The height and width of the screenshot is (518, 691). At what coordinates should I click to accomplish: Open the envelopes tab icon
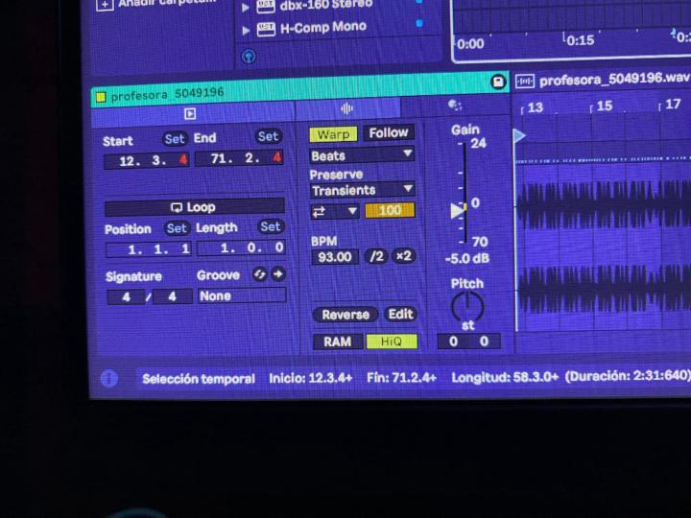click(454, 106)
